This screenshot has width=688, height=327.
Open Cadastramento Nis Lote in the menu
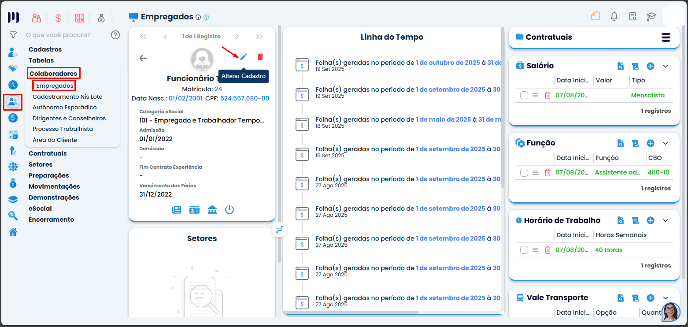click(67, 97)
